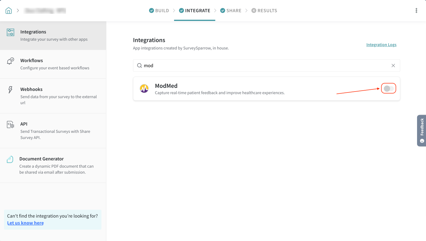Click the integrations search input field
This screenshot has width=426, height=241.
265,66
